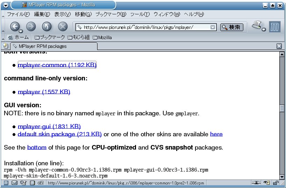Click the Print icon in the toolbar

(257, 25)
